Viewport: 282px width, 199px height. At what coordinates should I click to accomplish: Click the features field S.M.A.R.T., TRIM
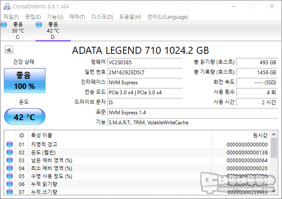[193, 123]
